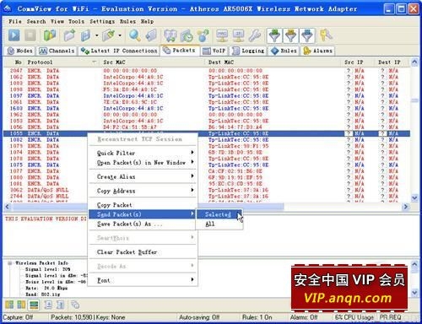Open dropdown arrow next to save icon
This screenshot has height=324, width=422.
point(96,35)
